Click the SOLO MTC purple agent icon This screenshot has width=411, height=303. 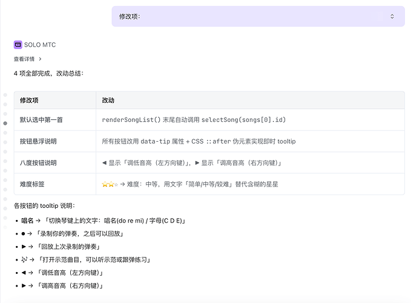pos(18,45)
